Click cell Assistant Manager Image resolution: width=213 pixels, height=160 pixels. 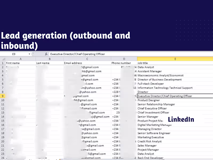coord(175,71)
